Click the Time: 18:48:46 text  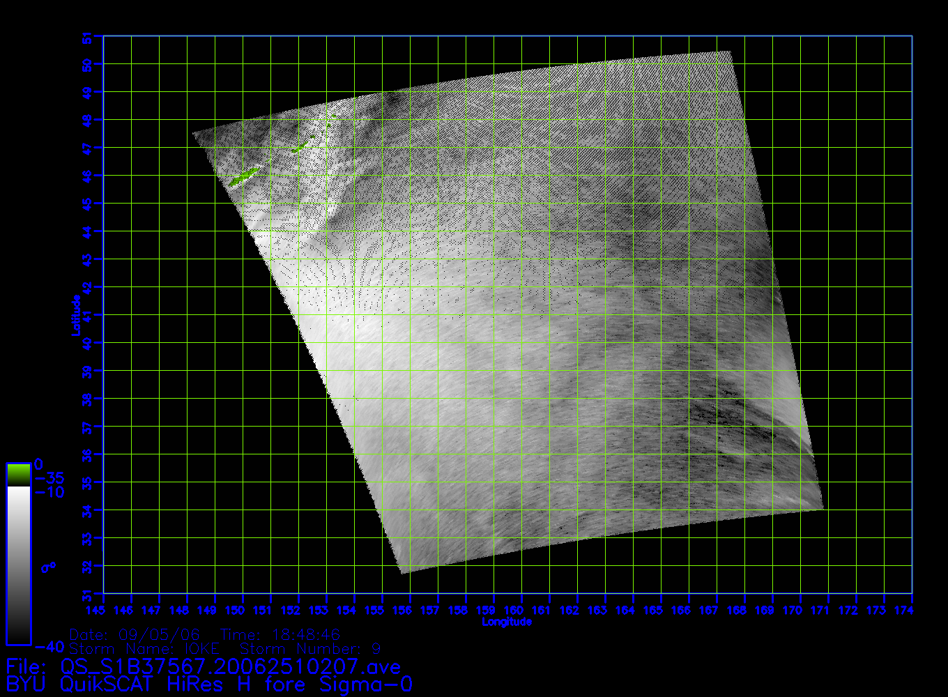point(280,634)
